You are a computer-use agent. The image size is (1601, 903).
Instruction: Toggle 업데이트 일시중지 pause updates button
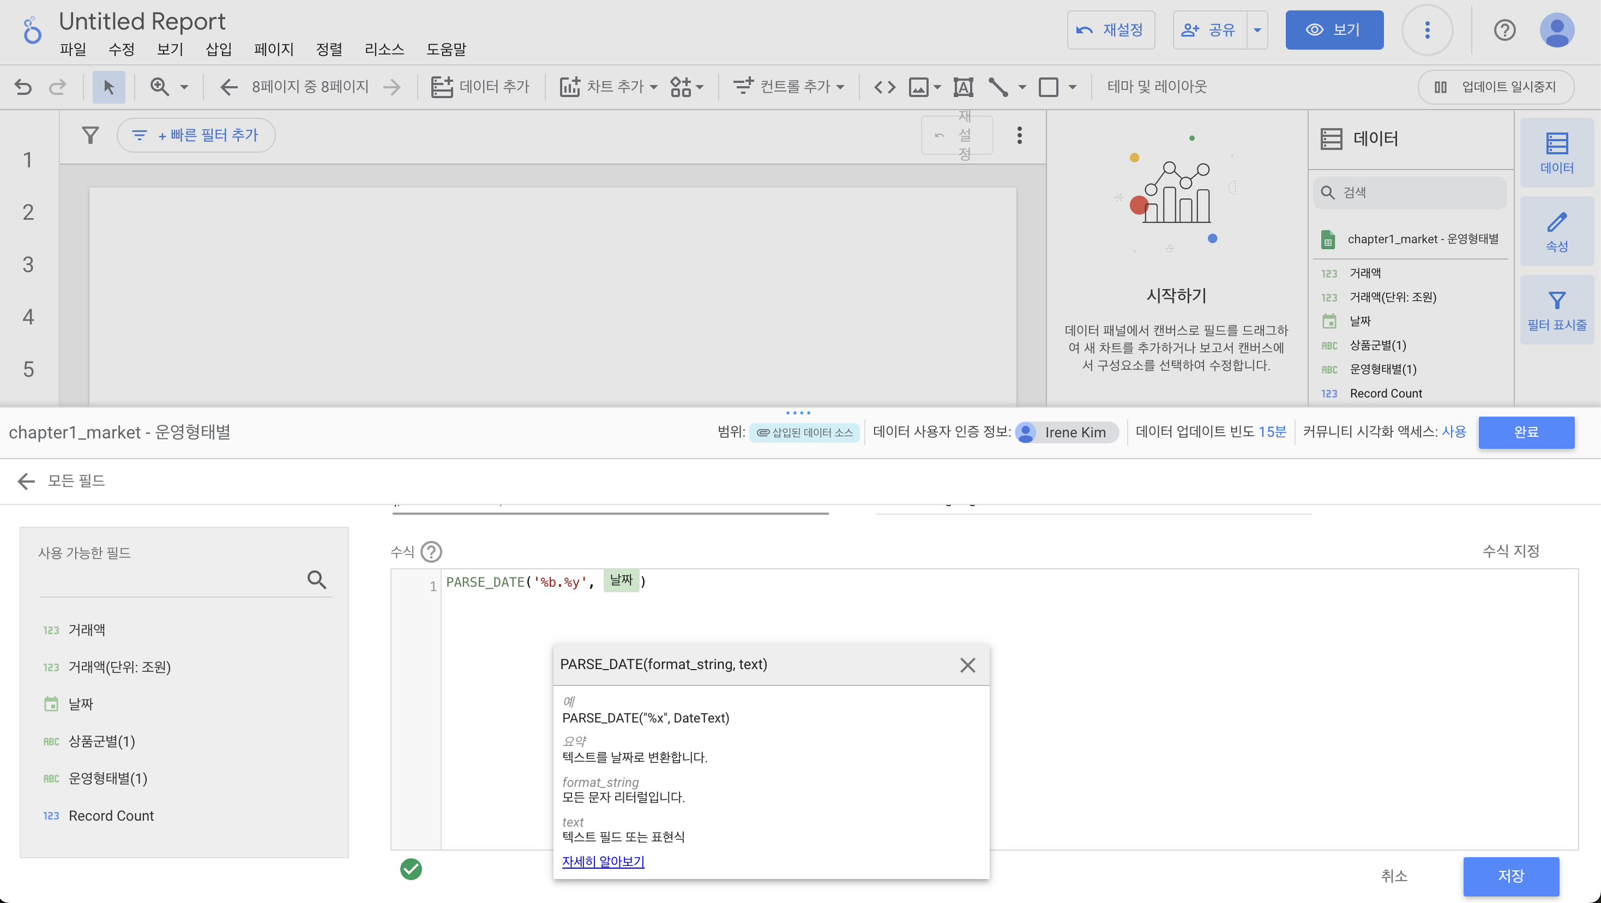pyautogui.click(x=1495, y=87)
